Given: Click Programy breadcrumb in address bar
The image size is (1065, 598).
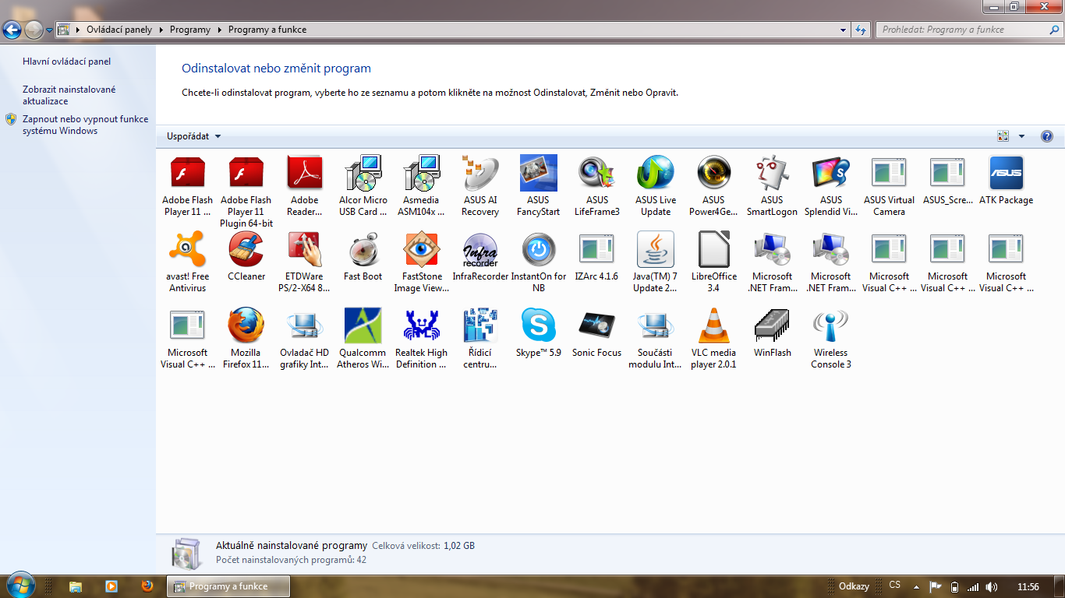Looking at the screenshot, I should tap(190, 30).
